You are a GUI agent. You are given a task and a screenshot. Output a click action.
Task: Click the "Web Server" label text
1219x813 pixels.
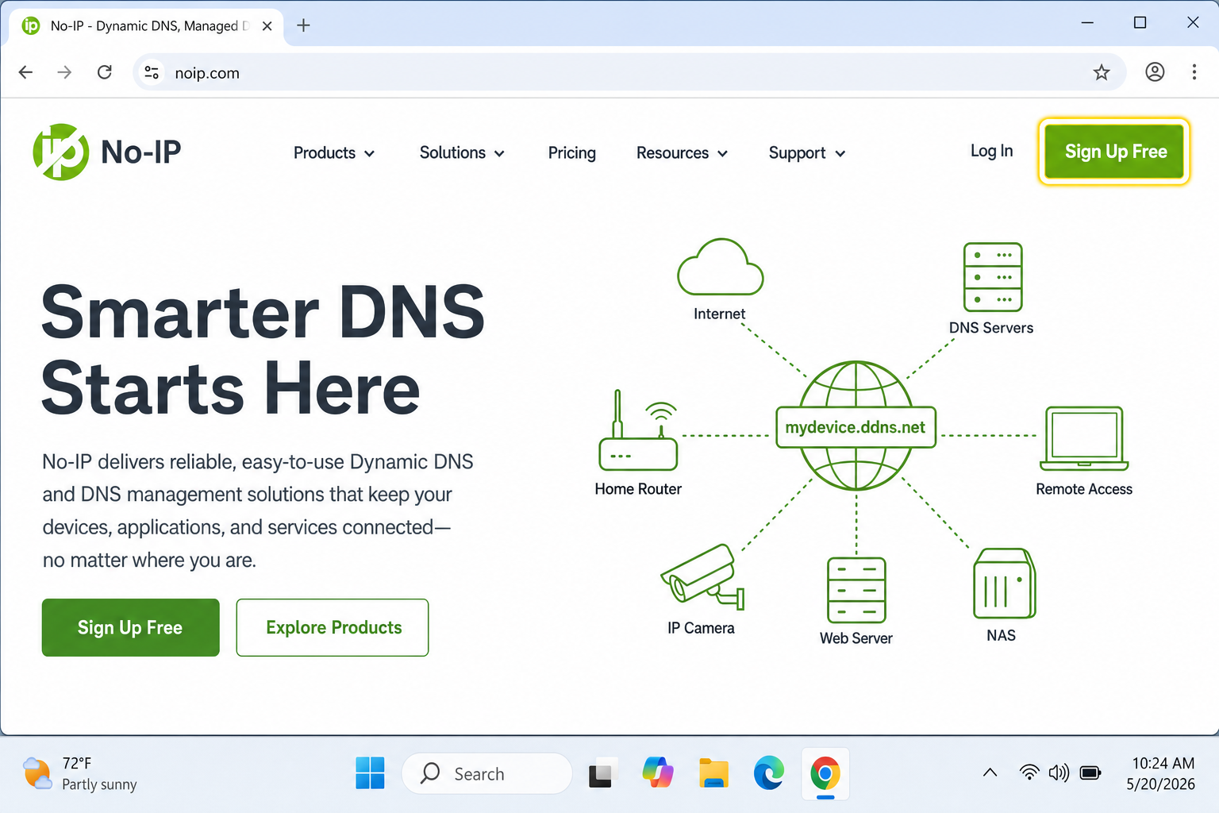(856, 638)
